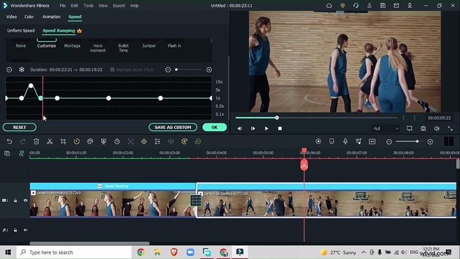Click the headset support icon
This screenshot has width=460, height=259.
356,6
